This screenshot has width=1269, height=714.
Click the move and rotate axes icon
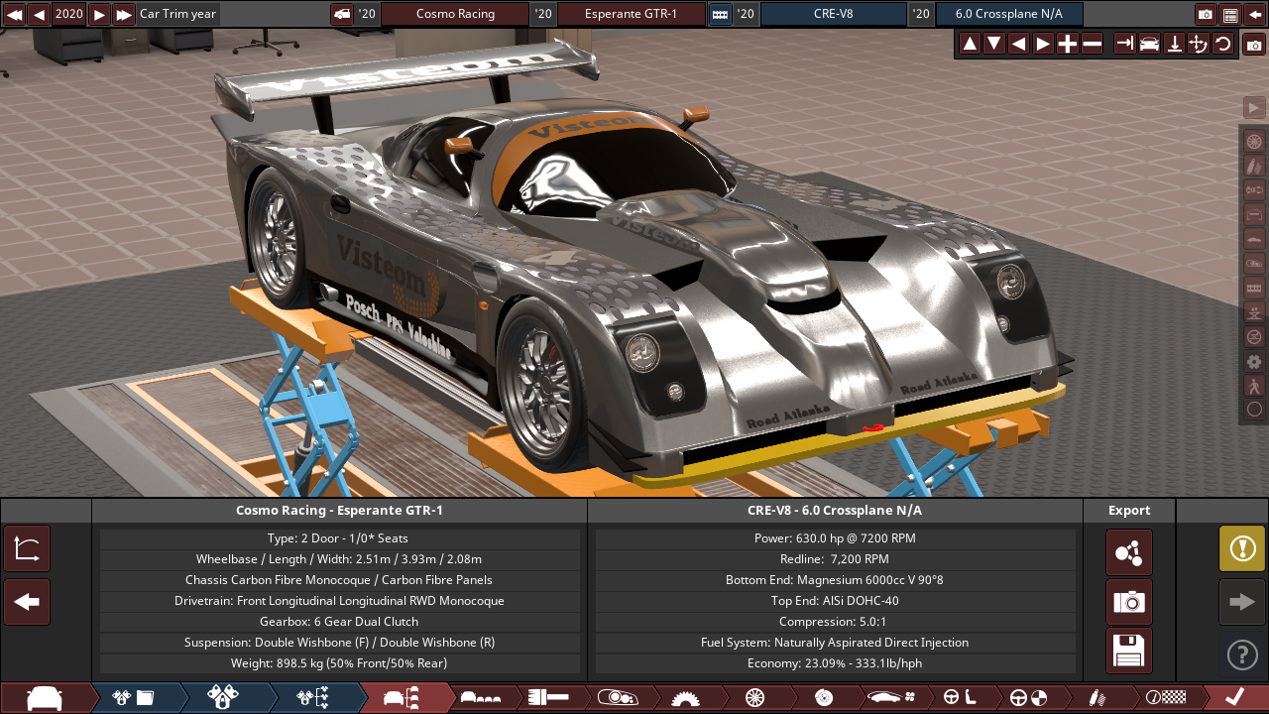point(1198,44)
